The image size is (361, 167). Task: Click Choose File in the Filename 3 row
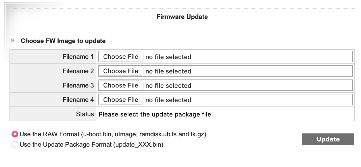pos(121,86)
